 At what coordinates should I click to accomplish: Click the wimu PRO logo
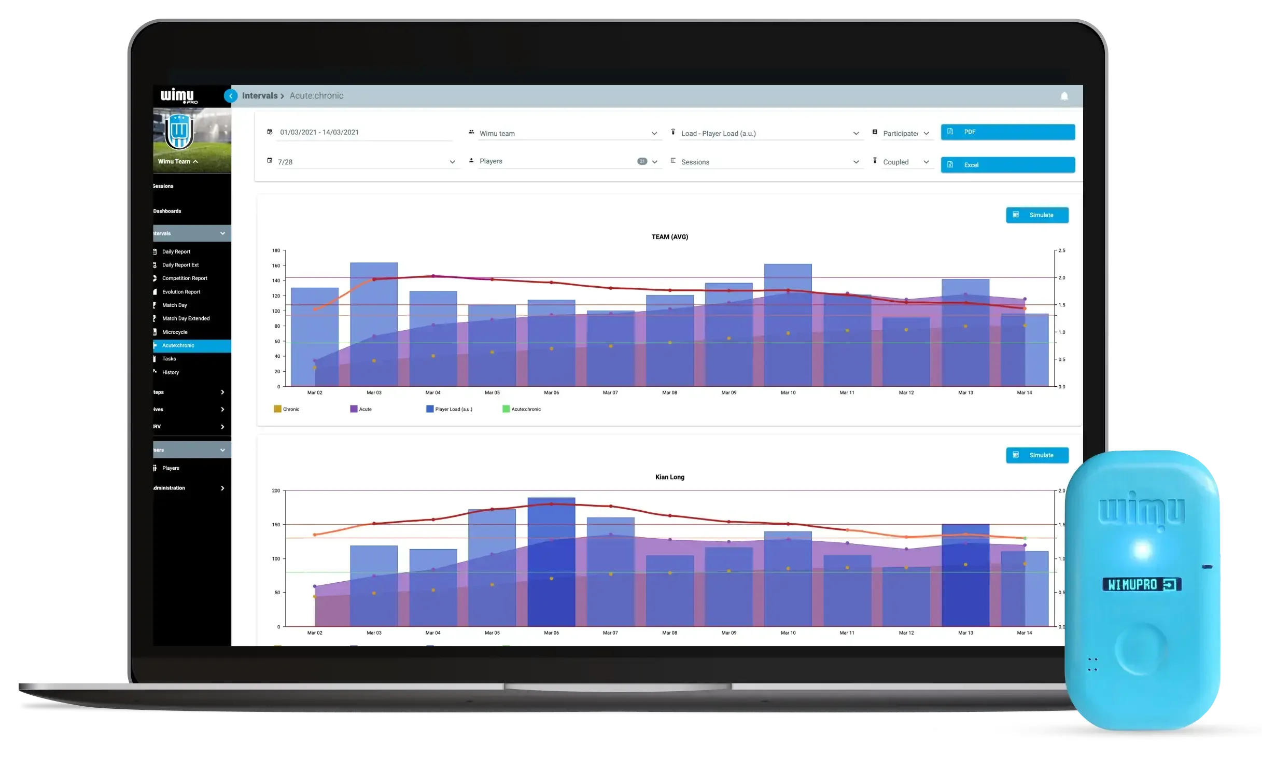click(179, 96)
